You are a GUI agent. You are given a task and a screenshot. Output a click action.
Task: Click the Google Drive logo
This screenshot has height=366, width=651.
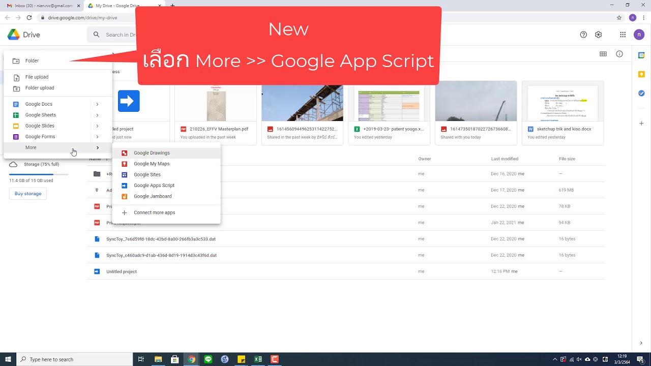[14, 35]
